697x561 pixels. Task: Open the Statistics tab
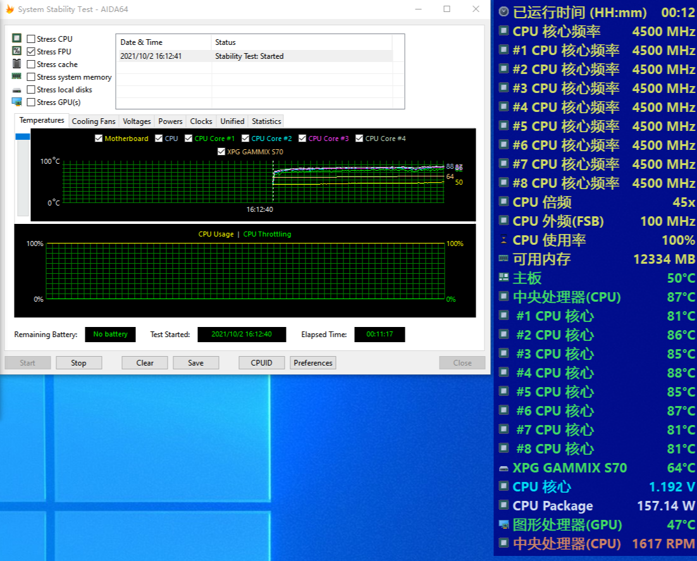click(266, 121)
